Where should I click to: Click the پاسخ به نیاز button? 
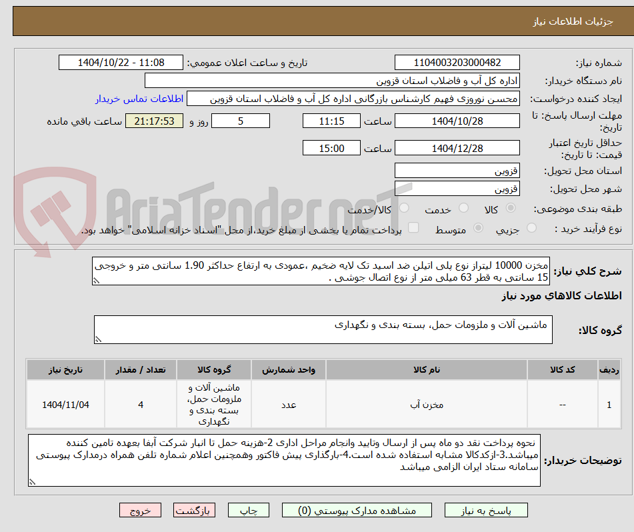pyautogui.click(x=486, y=510)
